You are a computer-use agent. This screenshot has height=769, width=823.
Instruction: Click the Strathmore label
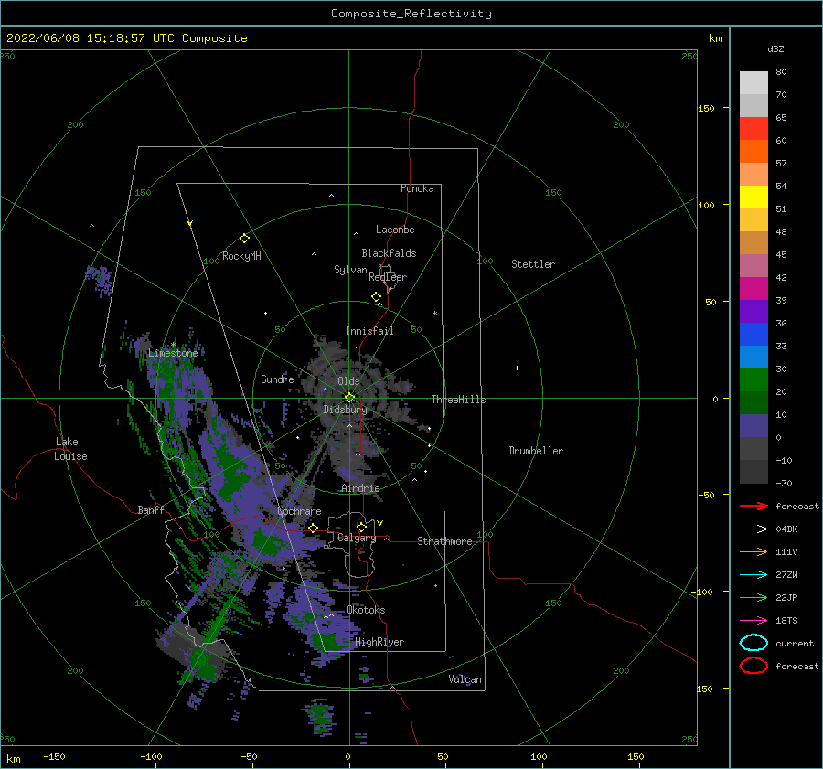(444, 541)
